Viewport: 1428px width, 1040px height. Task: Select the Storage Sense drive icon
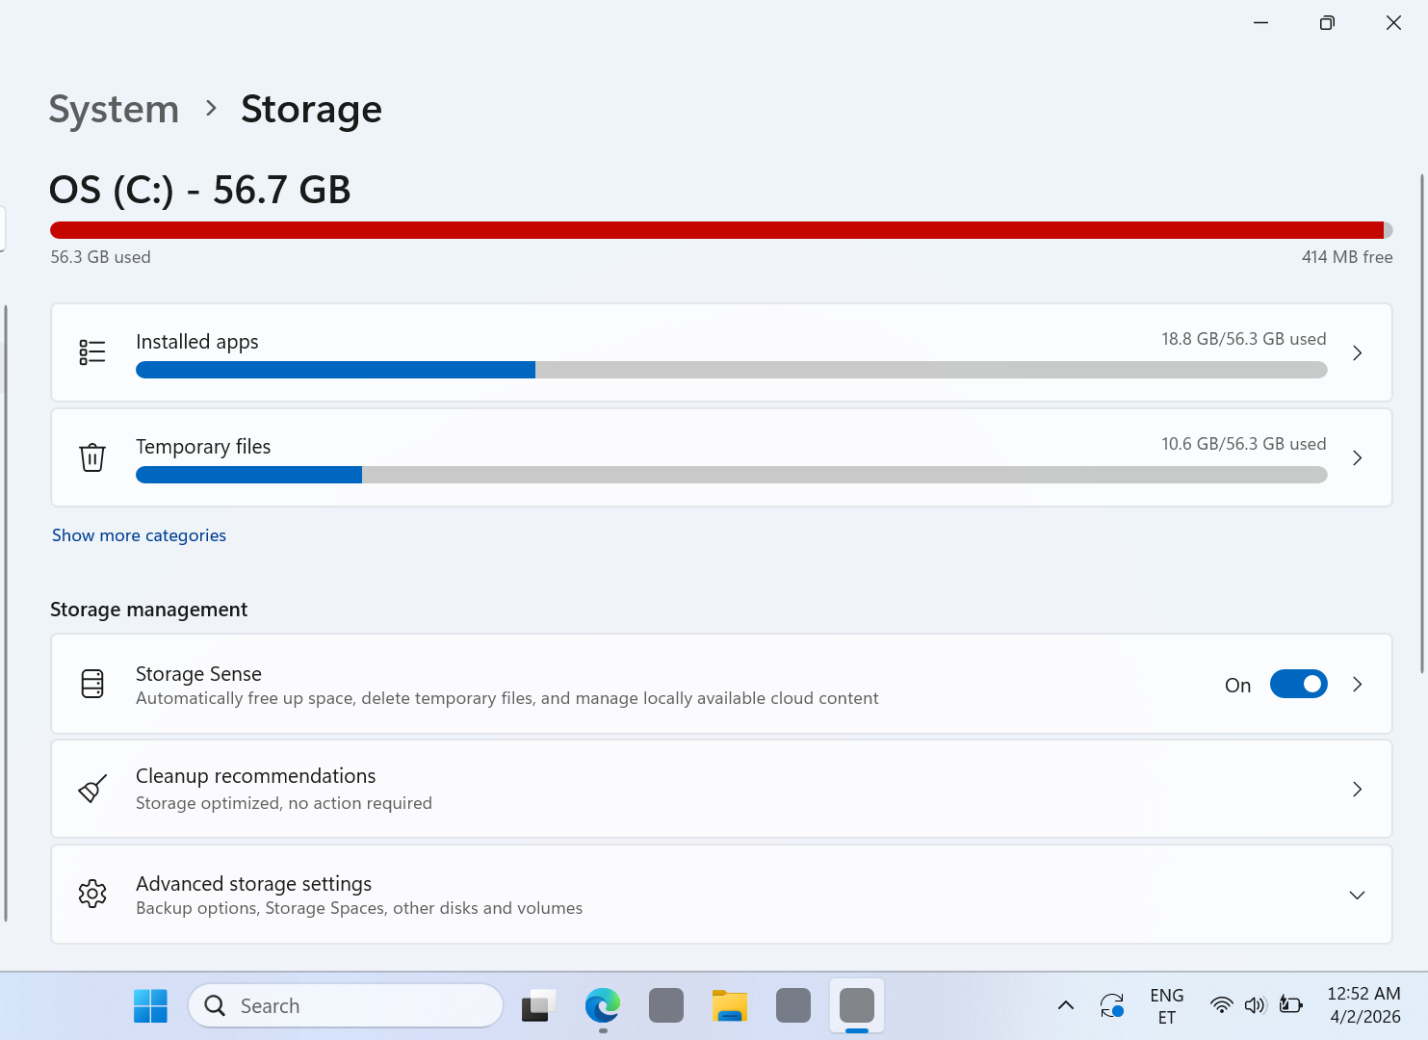point(92,684)
